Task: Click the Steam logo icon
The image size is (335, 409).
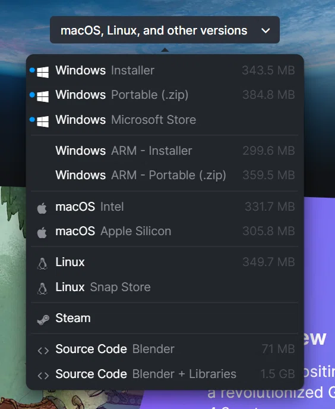Action: [43, 320]
